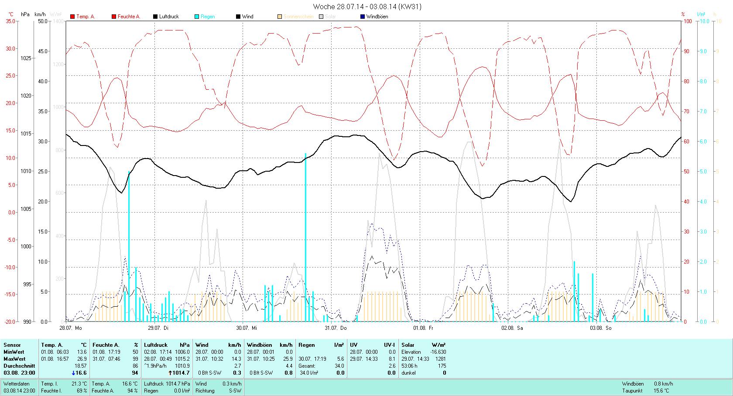Select the '01.08. Fr' day label

pos(423,328)
